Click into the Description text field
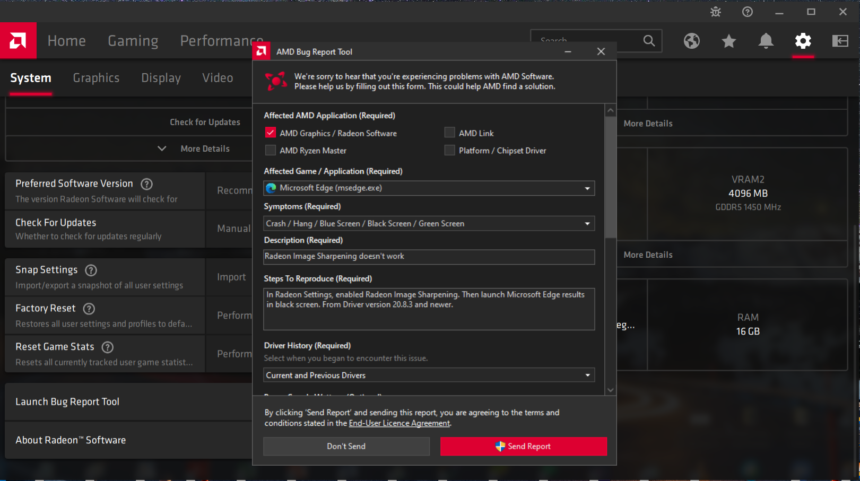This screenshot has height=481, width=860. point(429,257)
